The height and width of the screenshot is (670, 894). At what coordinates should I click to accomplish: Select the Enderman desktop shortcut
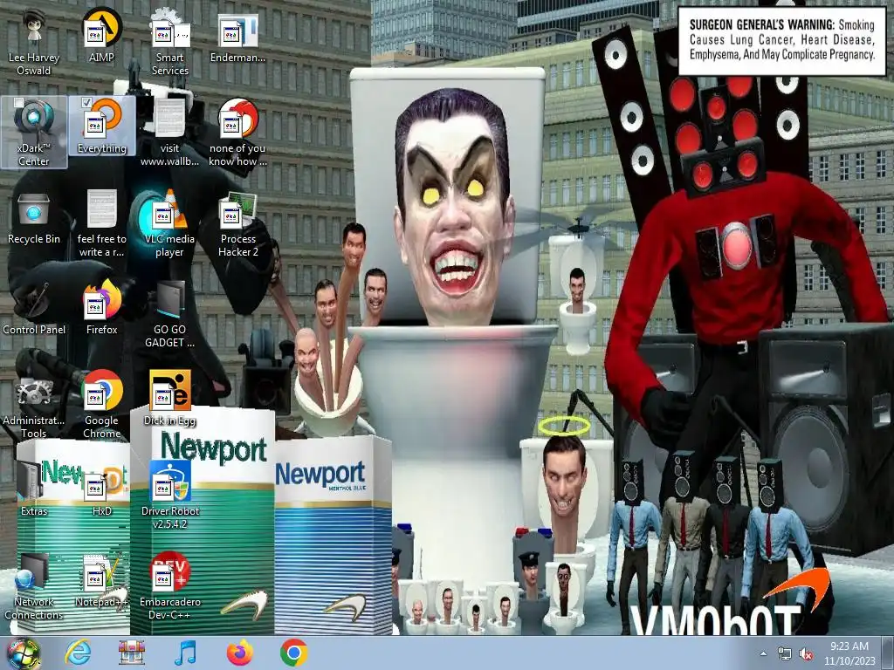point(237,36)
